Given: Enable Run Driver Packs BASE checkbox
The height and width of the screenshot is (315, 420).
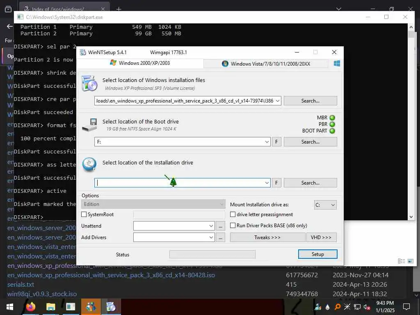Looking at the screenshot, I should click(x=233, y=225).
